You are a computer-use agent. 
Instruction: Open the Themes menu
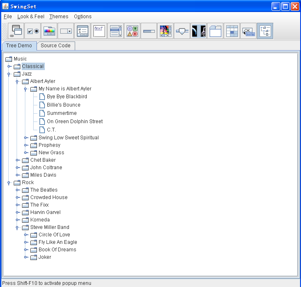pos(59,17)
